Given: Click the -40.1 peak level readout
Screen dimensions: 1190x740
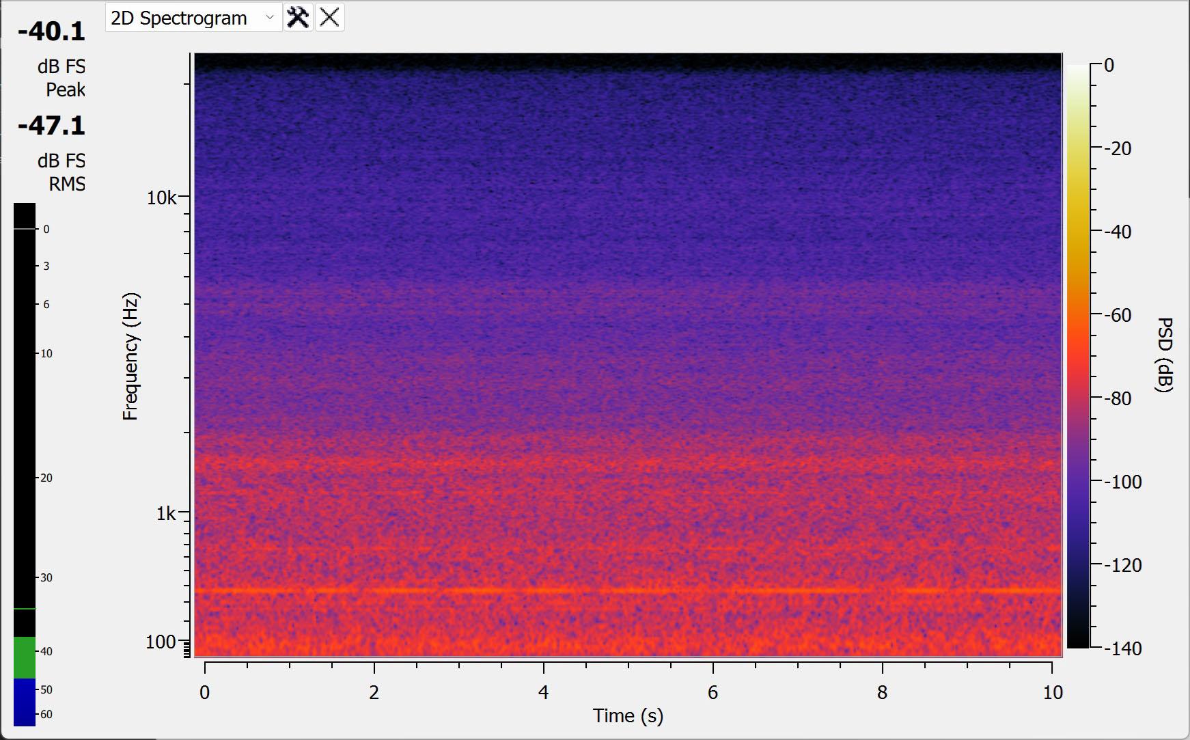Looking at the screenshot, I should pos(51,31).
